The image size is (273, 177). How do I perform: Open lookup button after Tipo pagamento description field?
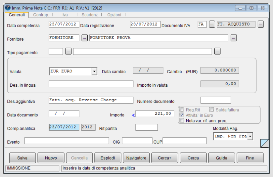217,51
